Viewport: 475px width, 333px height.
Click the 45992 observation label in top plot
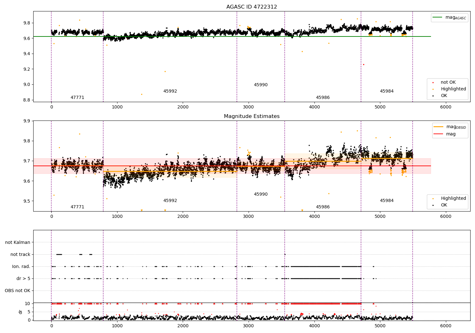(170, 91)
